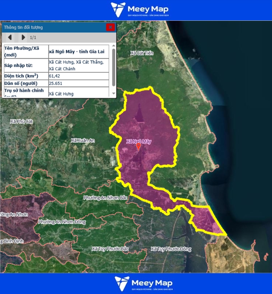Click the red location pin on Xã Ngô Mây
The image size is (272, 294).
138,146
